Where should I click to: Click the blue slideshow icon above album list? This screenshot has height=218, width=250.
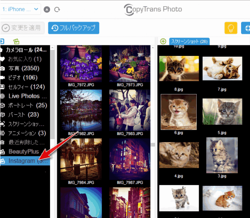pos(2,41)
